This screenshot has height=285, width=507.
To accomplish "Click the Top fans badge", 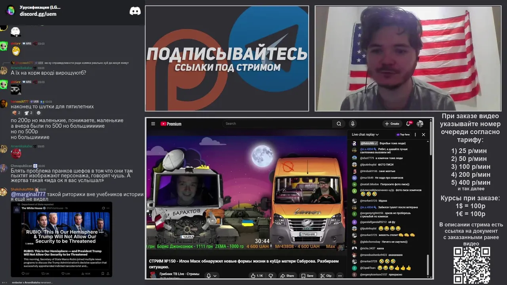I will pos(403,135).
